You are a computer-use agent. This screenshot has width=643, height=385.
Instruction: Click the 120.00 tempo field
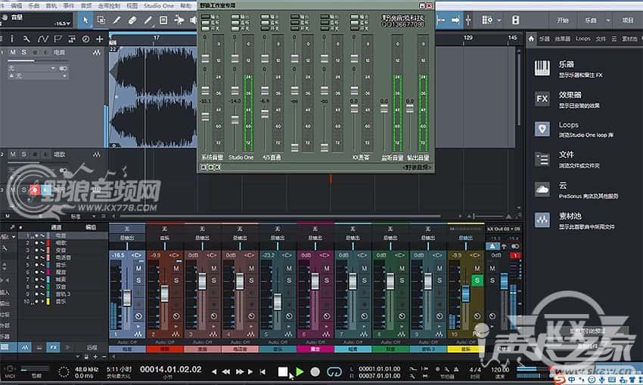pos(500,369)
